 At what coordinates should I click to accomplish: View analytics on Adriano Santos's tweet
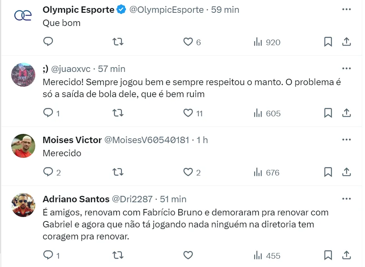pyautogui.click(x=267, y=255)
